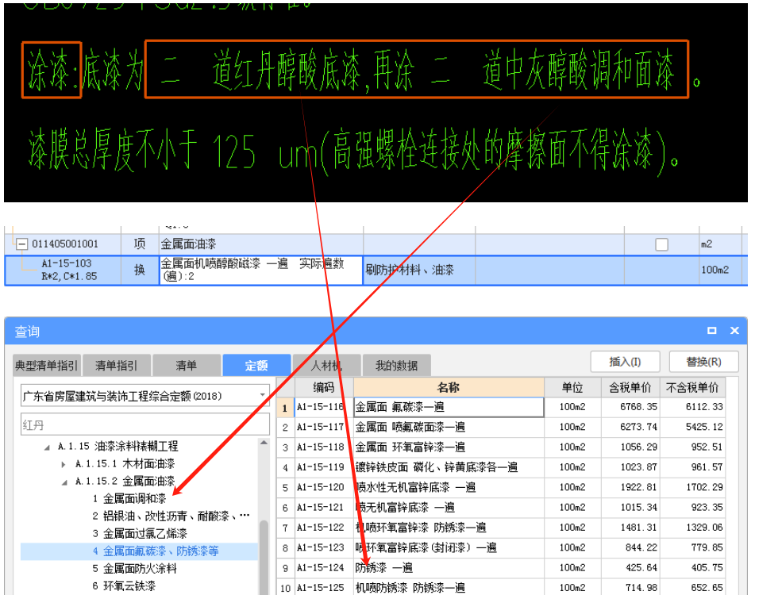Select tree item 1 金属面调和漆
The width and height of the screenshot is (782, 595).
click(129, 498)
